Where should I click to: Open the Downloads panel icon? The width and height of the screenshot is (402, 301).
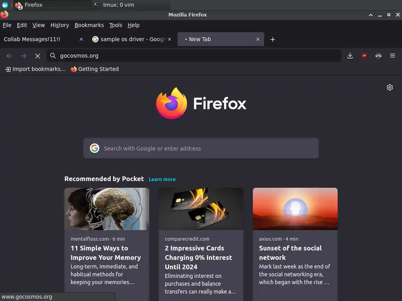(350, 56)
